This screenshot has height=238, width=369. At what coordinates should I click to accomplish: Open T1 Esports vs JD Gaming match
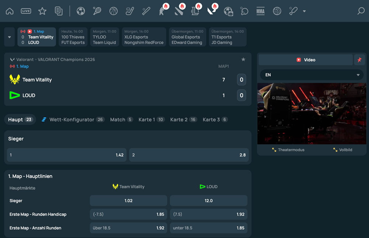pyautogui.click(x=228, y=37)
